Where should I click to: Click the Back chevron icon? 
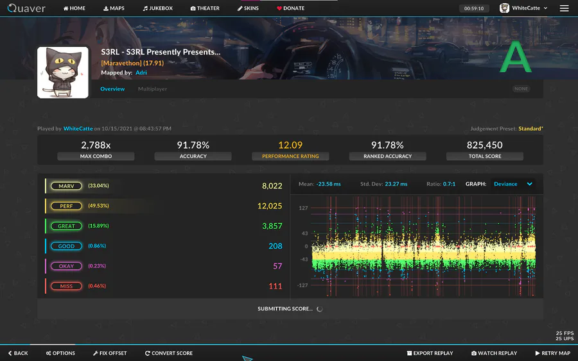10,353
